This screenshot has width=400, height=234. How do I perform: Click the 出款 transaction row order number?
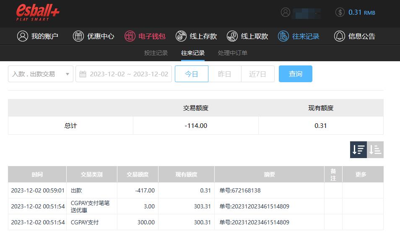(240, 190)
